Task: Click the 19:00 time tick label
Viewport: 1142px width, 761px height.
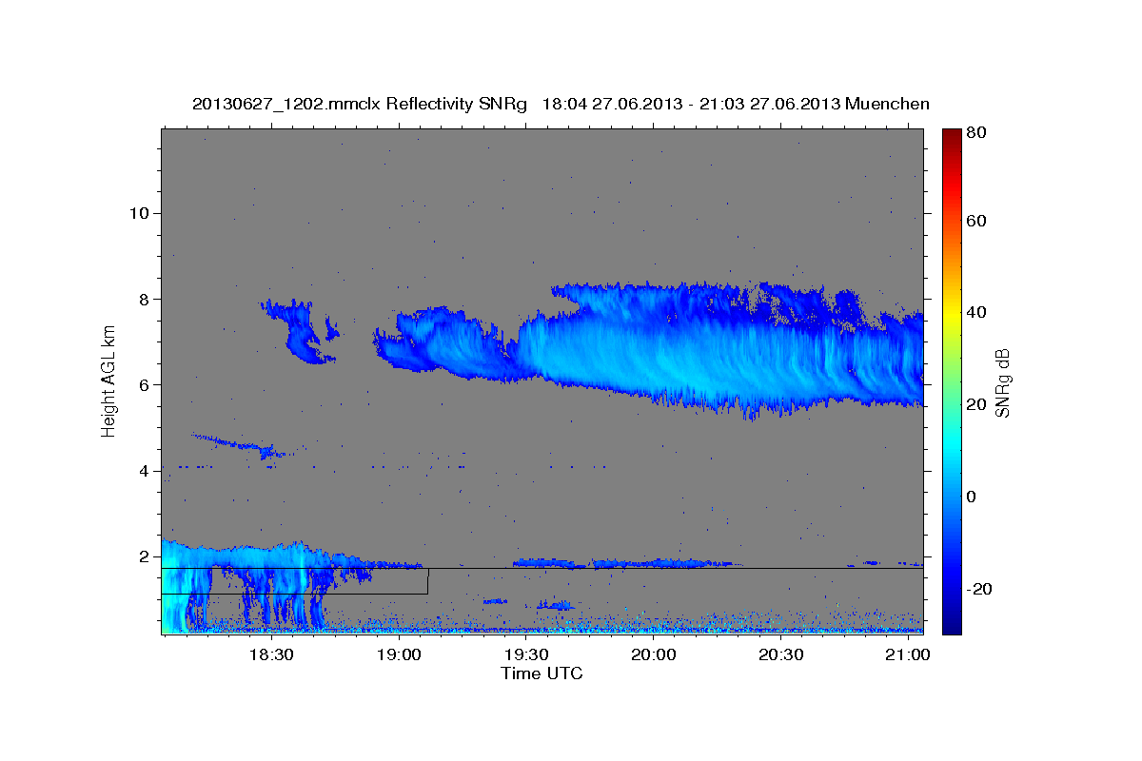Action: (x=399, y=655)
